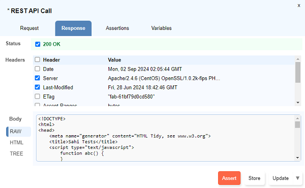305x188 pixels.
Task: Click the 'Date' header name
Action: coord(48,69)
